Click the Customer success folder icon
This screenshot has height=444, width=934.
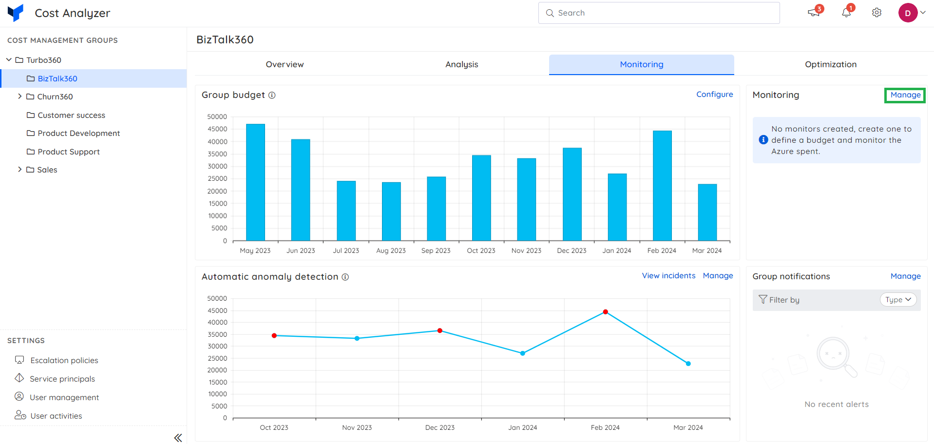pos(31,115)
